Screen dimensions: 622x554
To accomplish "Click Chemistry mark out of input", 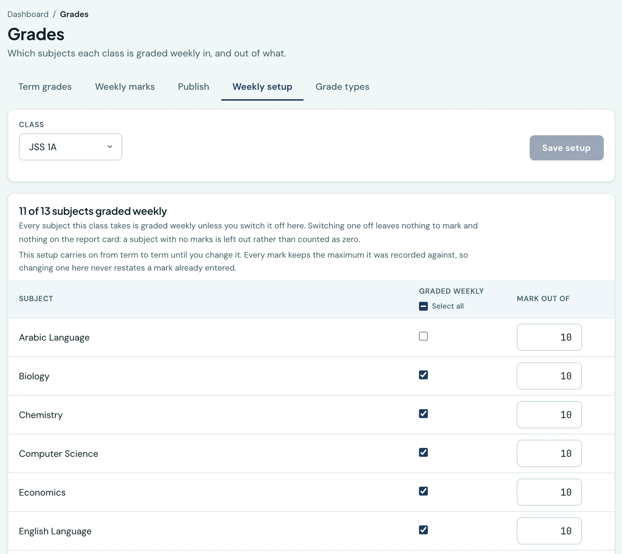I will 549,415.
